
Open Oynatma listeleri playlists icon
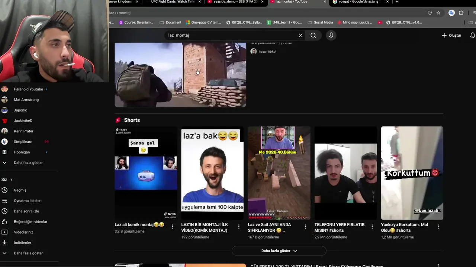(x=4, y=201)
